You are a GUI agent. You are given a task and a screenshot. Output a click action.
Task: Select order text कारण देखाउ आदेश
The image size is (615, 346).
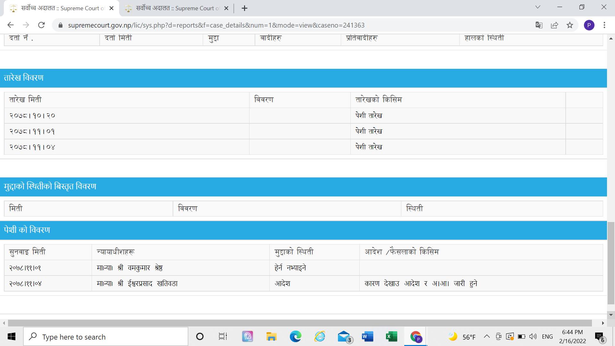click(392, 284)
